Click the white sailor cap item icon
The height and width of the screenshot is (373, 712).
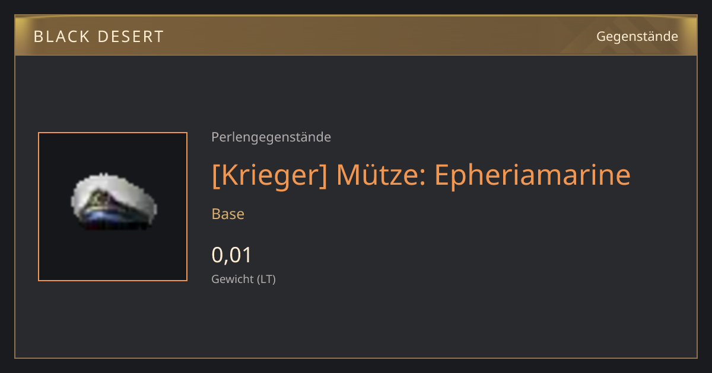[x=113, y=201]
